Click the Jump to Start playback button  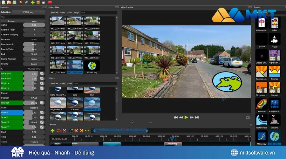[176, 117]
